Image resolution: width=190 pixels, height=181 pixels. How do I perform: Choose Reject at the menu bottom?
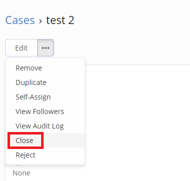45,155
